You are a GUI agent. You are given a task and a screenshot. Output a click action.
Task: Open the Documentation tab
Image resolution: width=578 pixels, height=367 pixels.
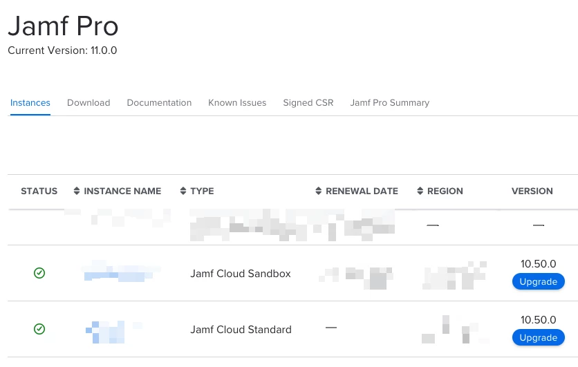click(x=159, y=103)
